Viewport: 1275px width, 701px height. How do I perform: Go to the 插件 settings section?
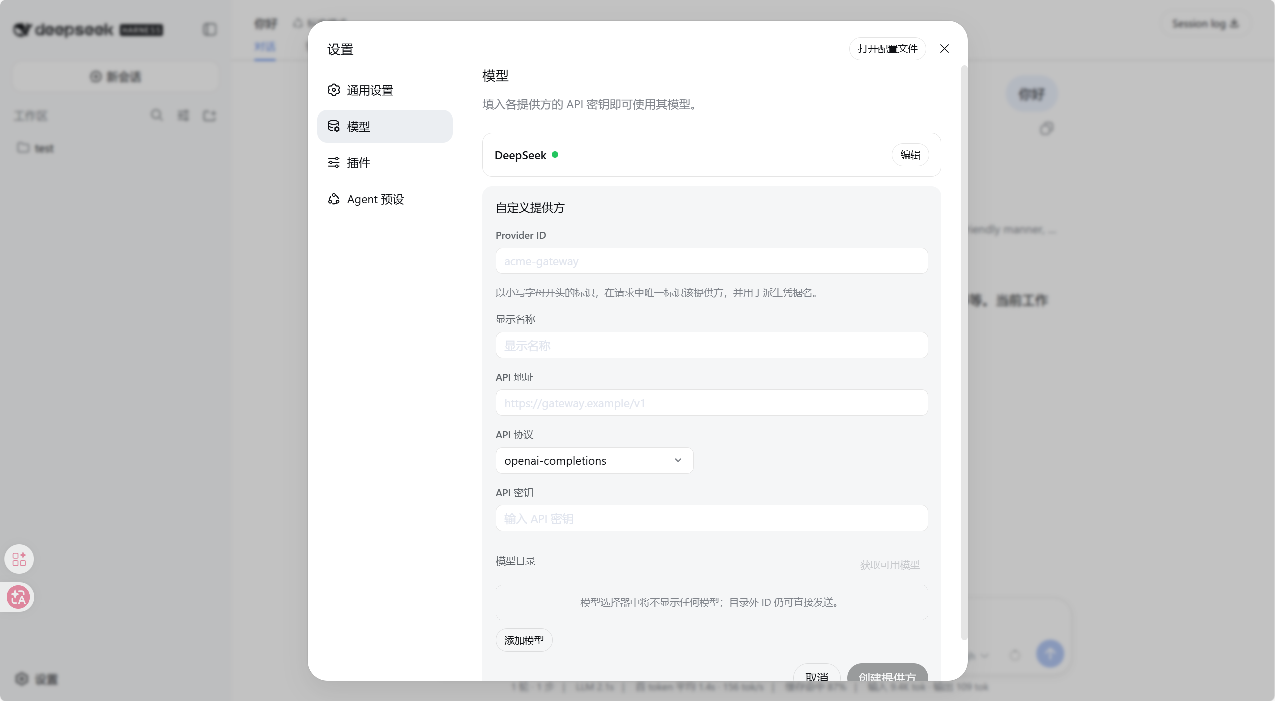coord(385,163)
